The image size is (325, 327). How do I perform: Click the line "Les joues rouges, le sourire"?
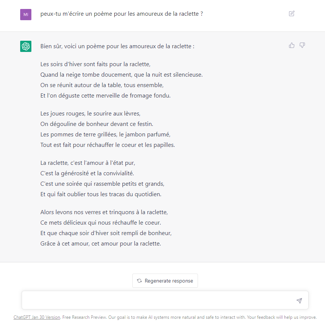[x=90, y=113]
